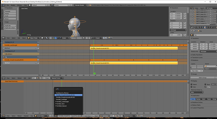Choose FemBod_03_LPAction from action popup

coord(62,93)
